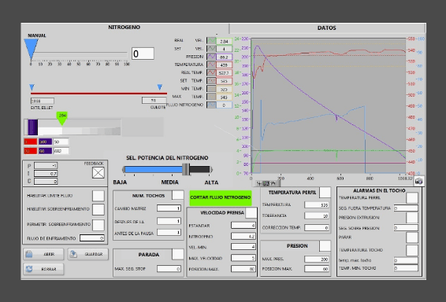Click the FLUJO NITROGENO plot legend icon
The height and width of the screenshot is (302, 446).
211,105
